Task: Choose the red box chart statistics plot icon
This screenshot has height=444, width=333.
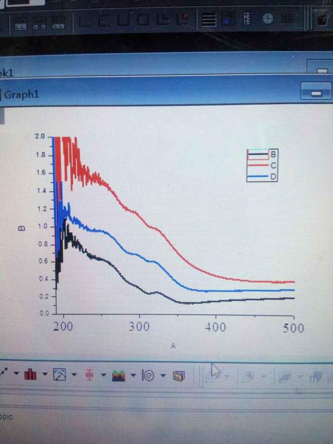Action: point(89,375)
